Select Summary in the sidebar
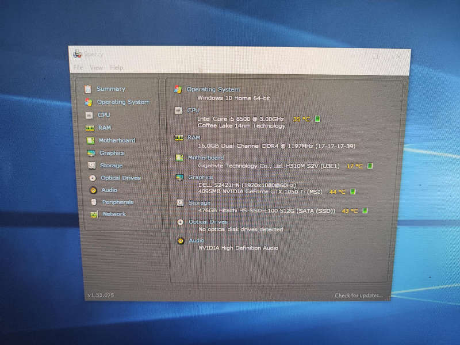 pyautogui.click(x=111, y=89)
